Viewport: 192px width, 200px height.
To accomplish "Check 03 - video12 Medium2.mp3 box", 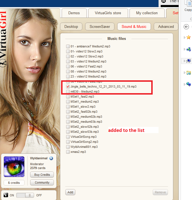I will (68, 61).
